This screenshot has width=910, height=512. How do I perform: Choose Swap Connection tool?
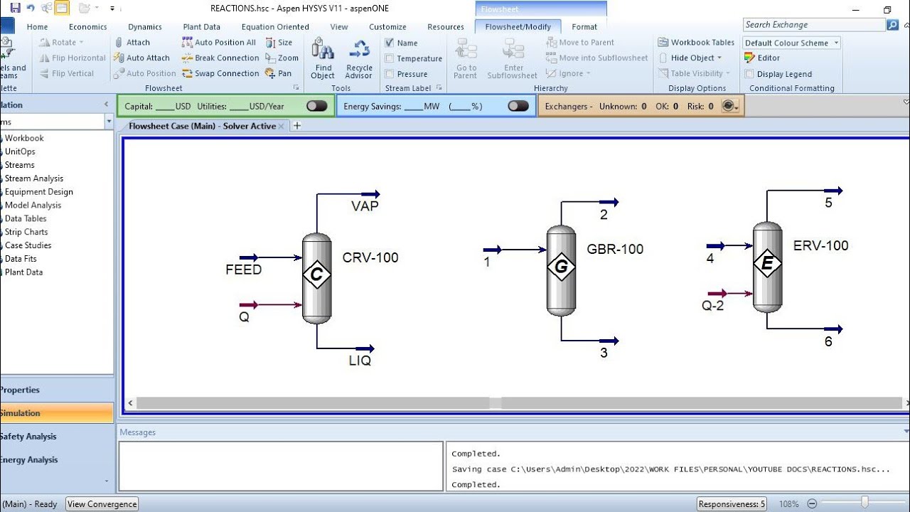220,73
